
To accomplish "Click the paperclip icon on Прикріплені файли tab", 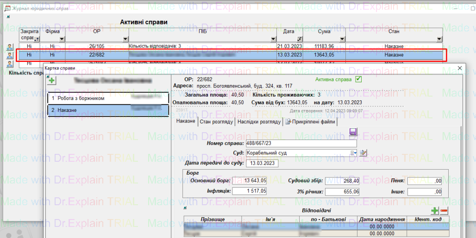I will click(x=288, y=122).
